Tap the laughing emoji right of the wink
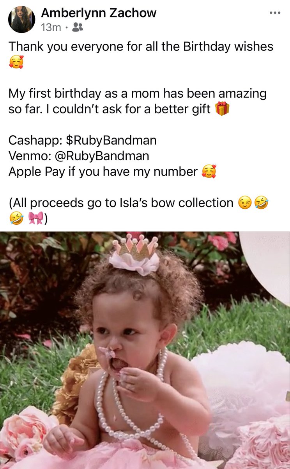The image size is (290, 469). pos(261,202)
